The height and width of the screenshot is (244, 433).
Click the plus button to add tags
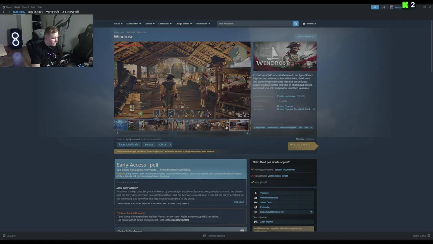(312, 127)
